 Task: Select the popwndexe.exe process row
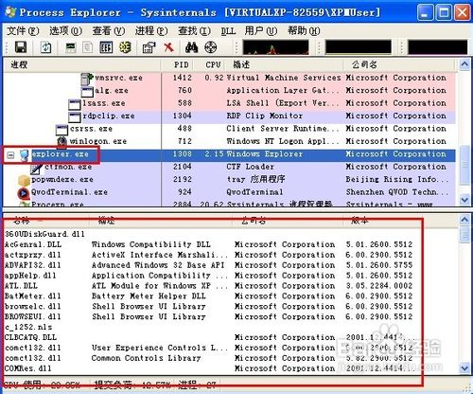click(229, 180)
